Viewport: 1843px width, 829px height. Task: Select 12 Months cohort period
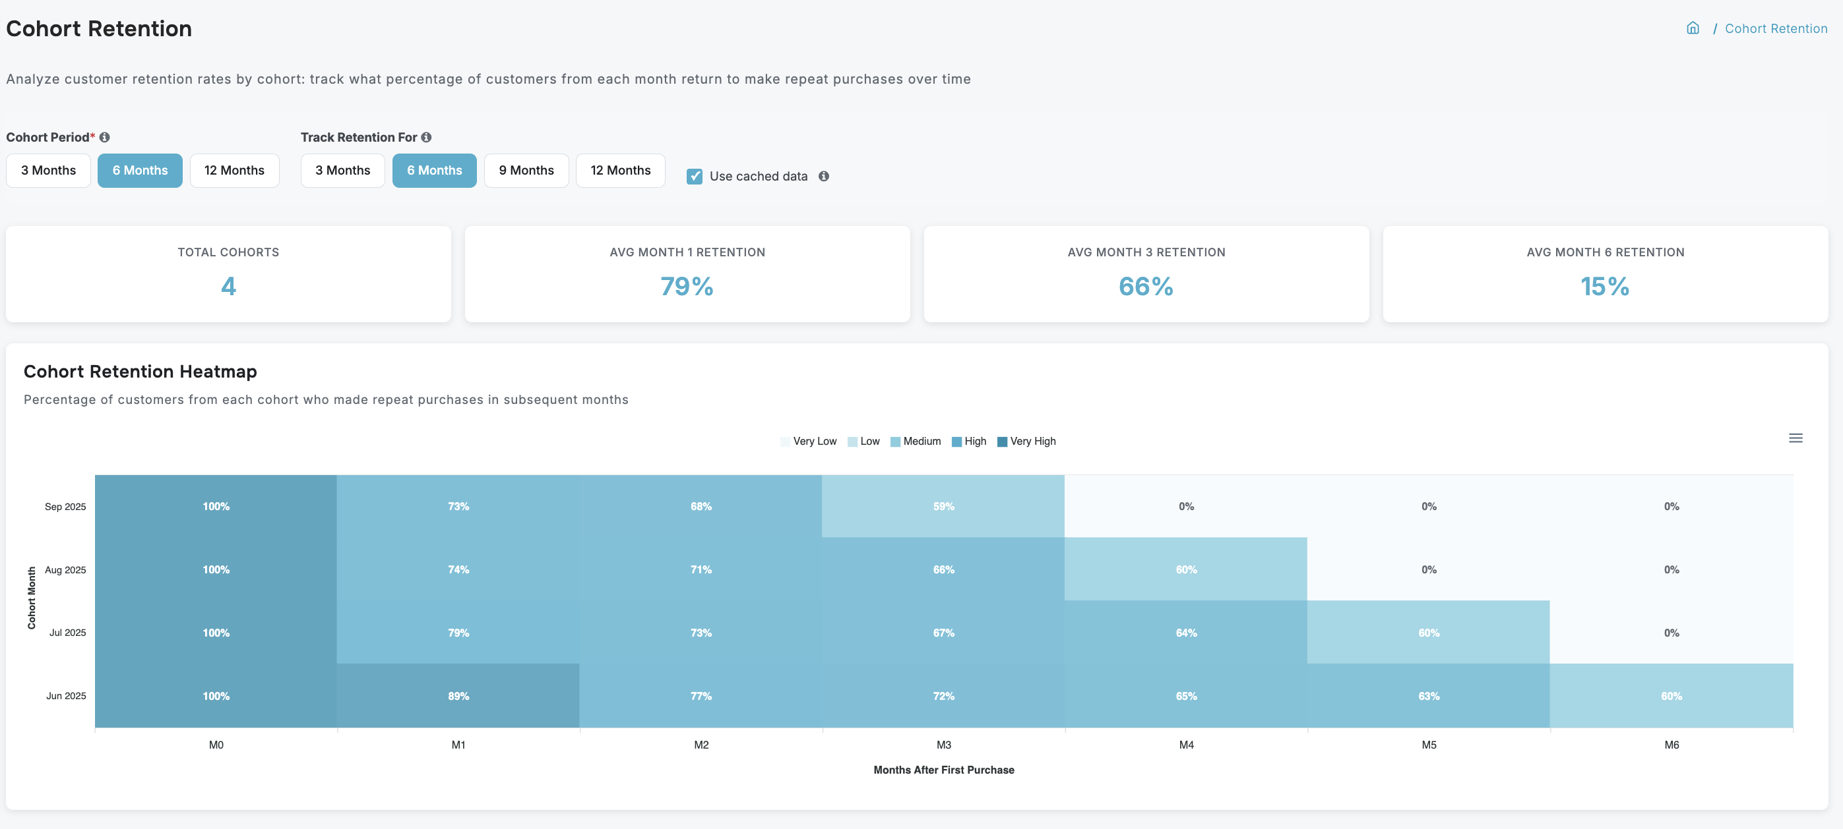pos(235,170)
